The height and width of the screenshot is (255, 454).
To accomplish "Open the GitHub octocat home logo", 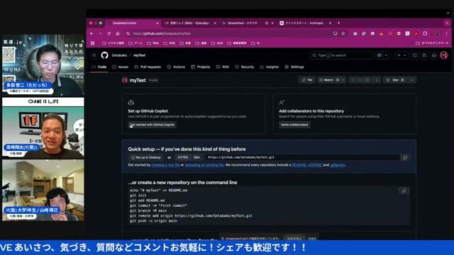I will (104, 55).
